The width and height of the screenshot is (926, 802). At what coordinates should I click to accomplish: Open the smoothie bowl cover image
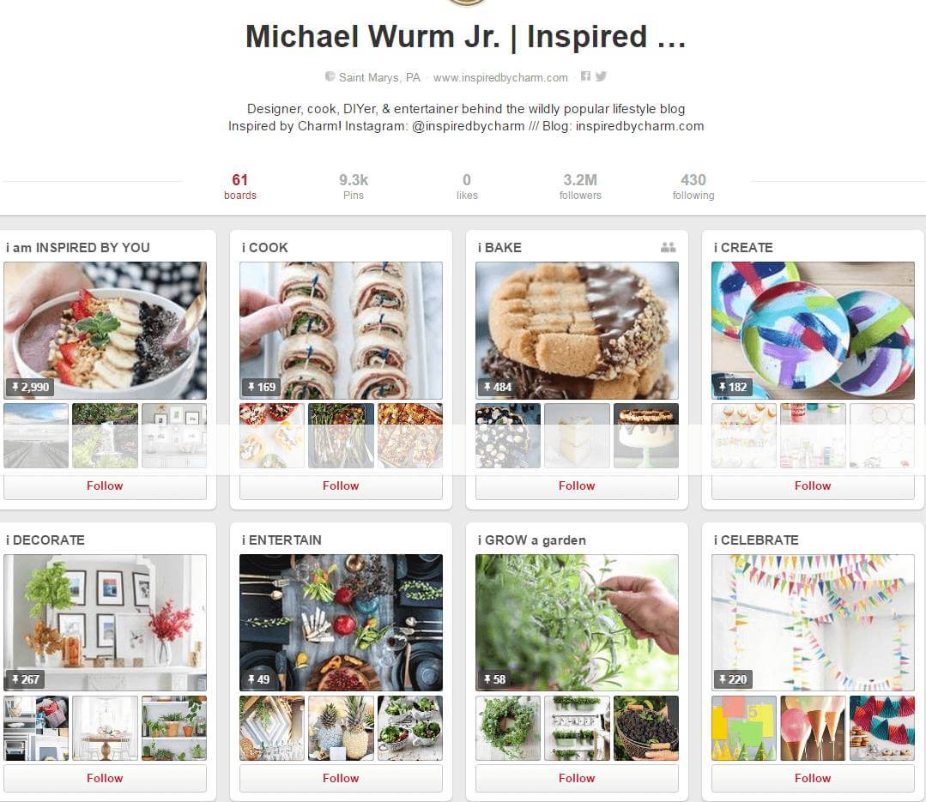105,330
